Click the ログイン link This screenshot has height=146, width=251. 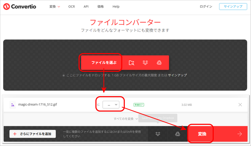pyautogui.click(x=206, y=6)
